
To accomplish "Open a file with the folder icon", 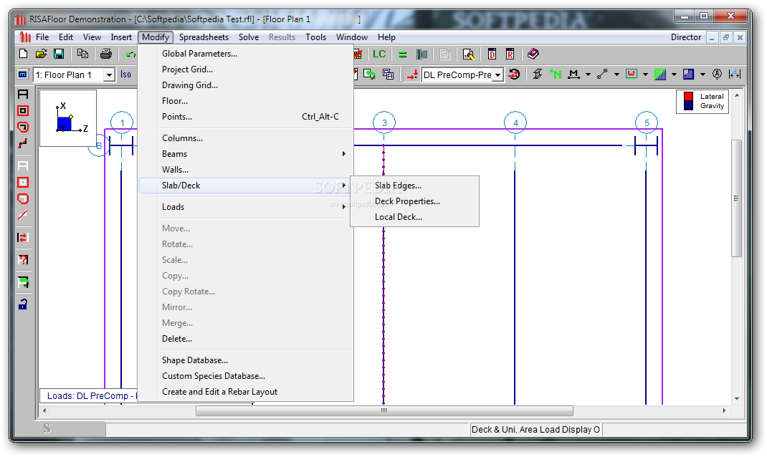I will coord(41,54).
